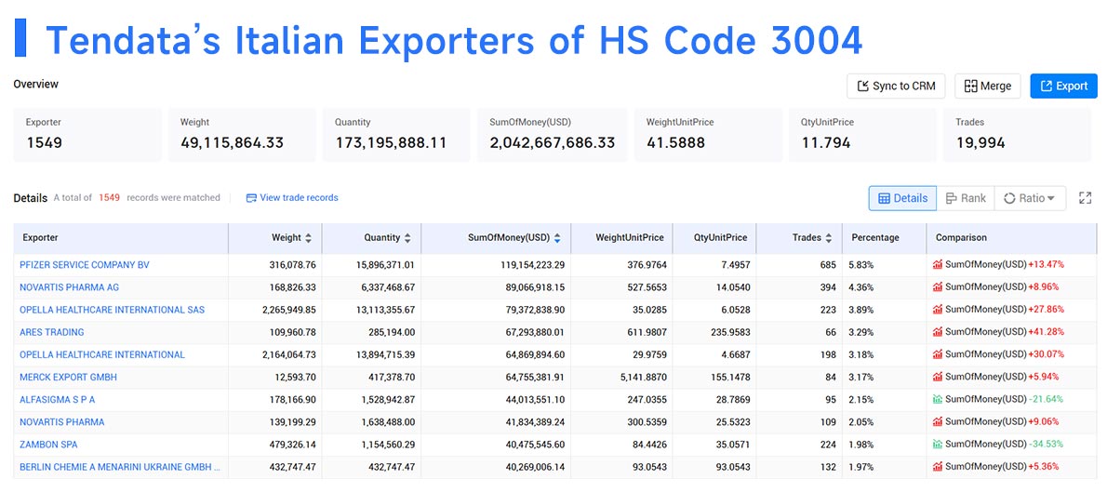Open BERLIN CHEMIE A MENARINI UKRAINE exporter
1107x492 pixels.
(119, 467)
